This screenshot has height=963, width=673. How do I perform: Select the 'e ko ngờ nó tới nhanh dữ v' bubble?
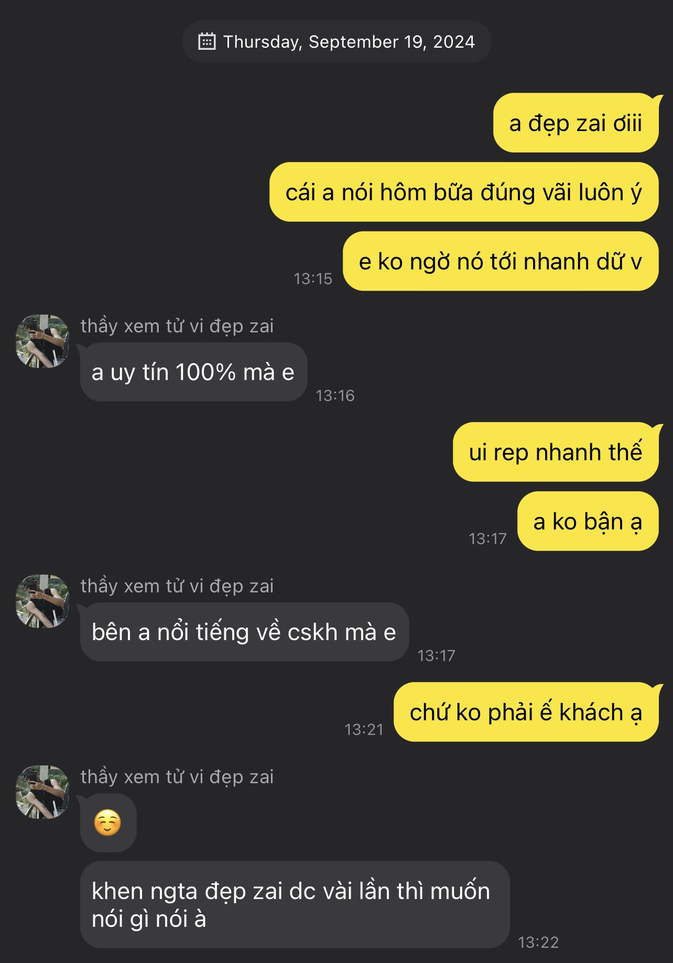[501, 262]
